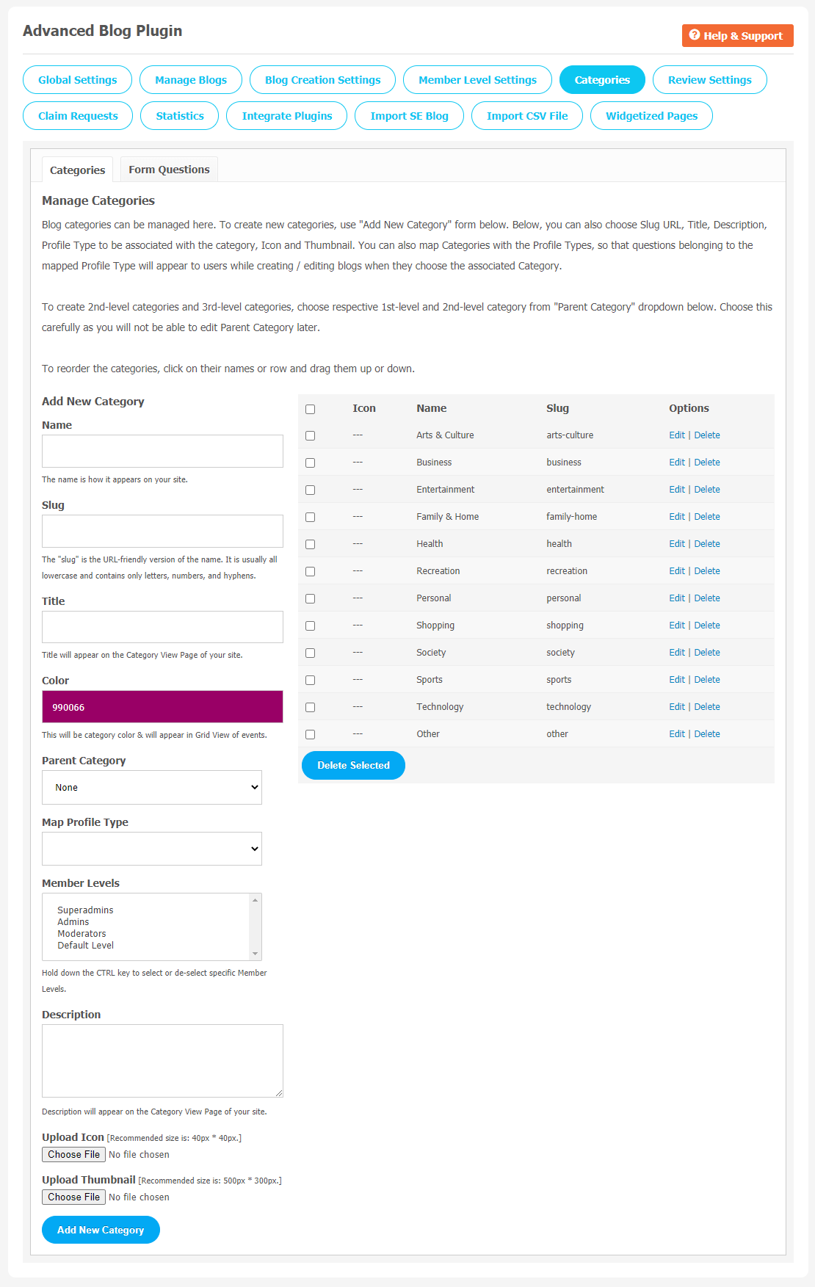The height and width of the screenshot is (1287, 815).
Task: Select Moderators in Member Levels list
Action: tap(81, 934)
